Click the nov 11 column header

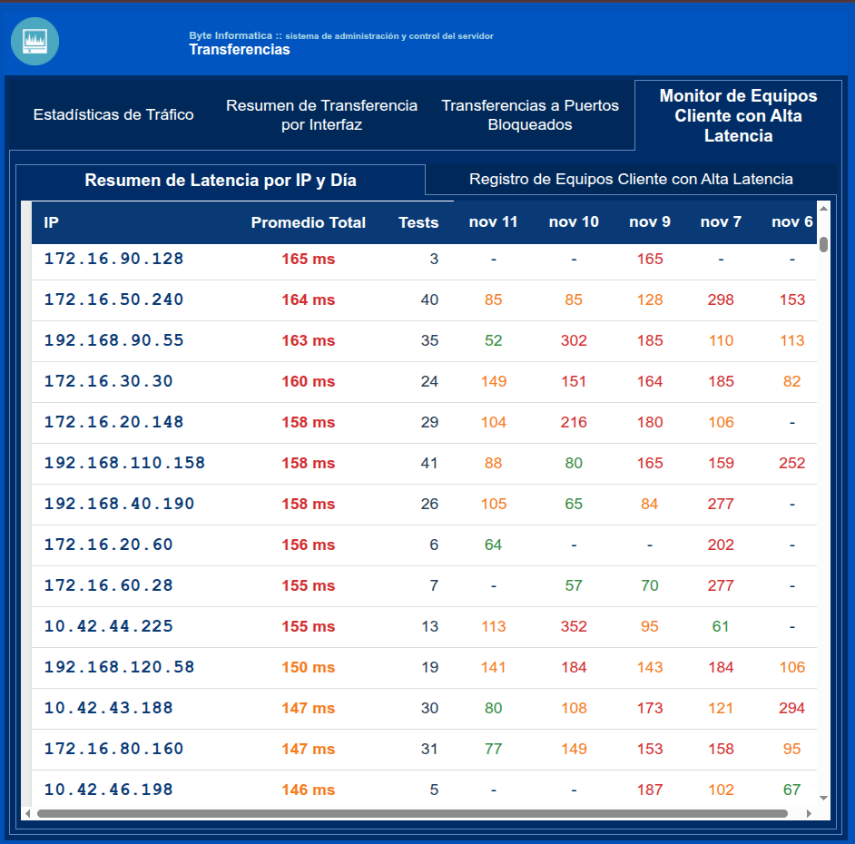pyautogui.click(x=493, y=222)
